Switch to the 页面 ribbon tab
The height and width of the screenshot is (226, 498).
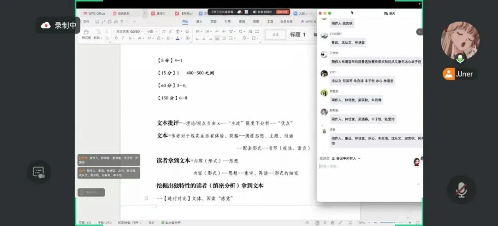(213, 22)
